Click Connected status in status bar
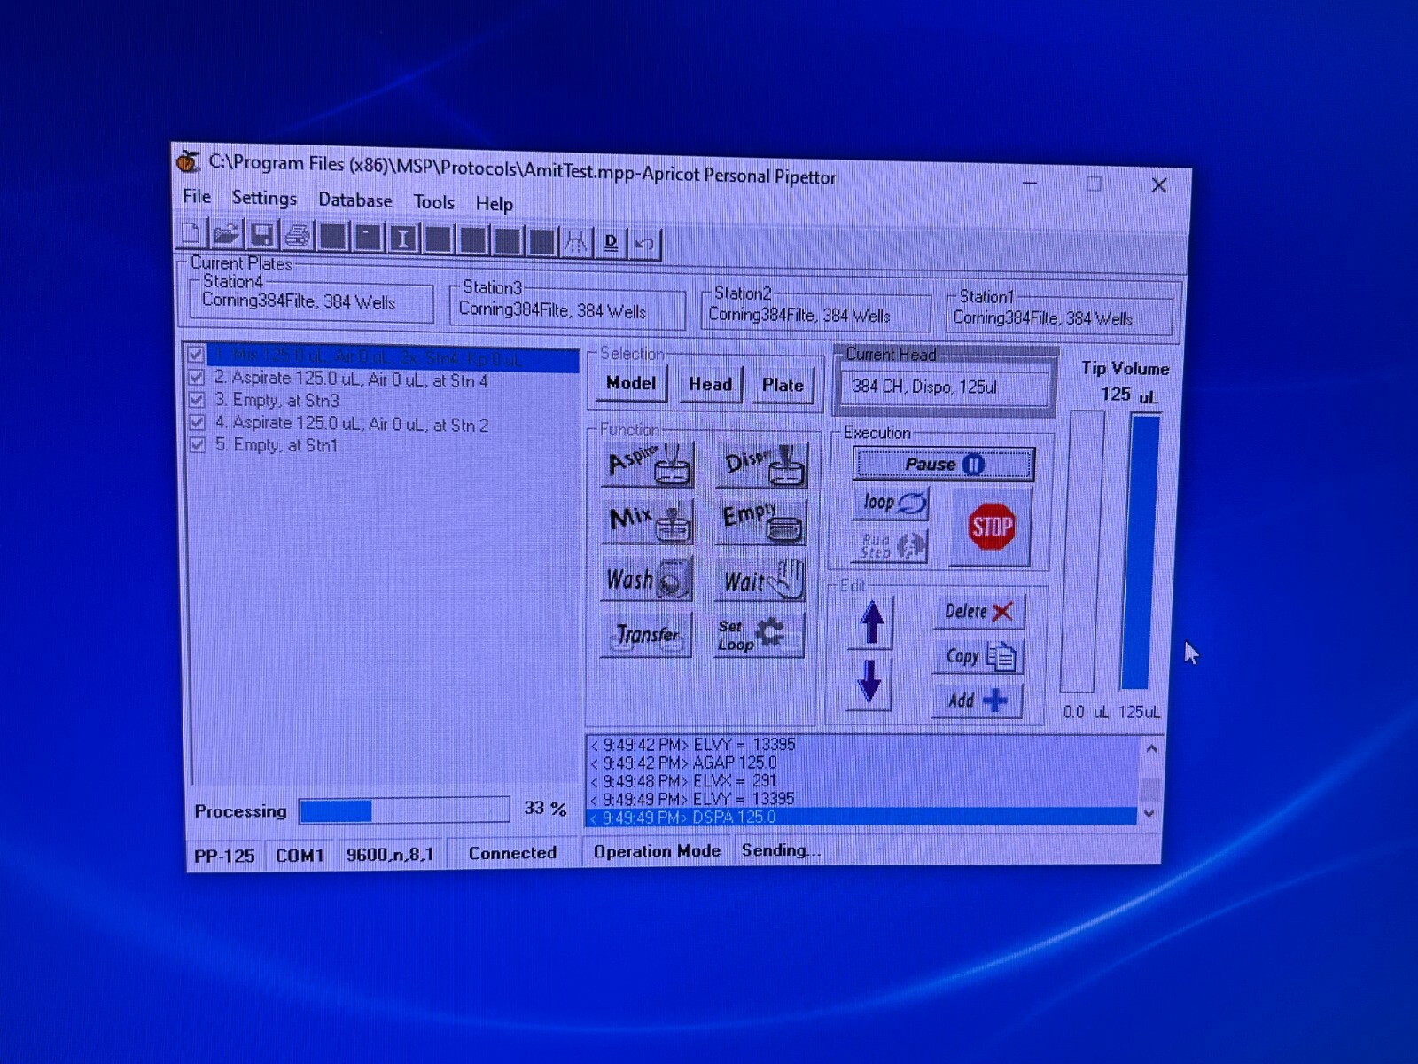The height and width of the screenshot is (1064, 1418). pos(512,853)
